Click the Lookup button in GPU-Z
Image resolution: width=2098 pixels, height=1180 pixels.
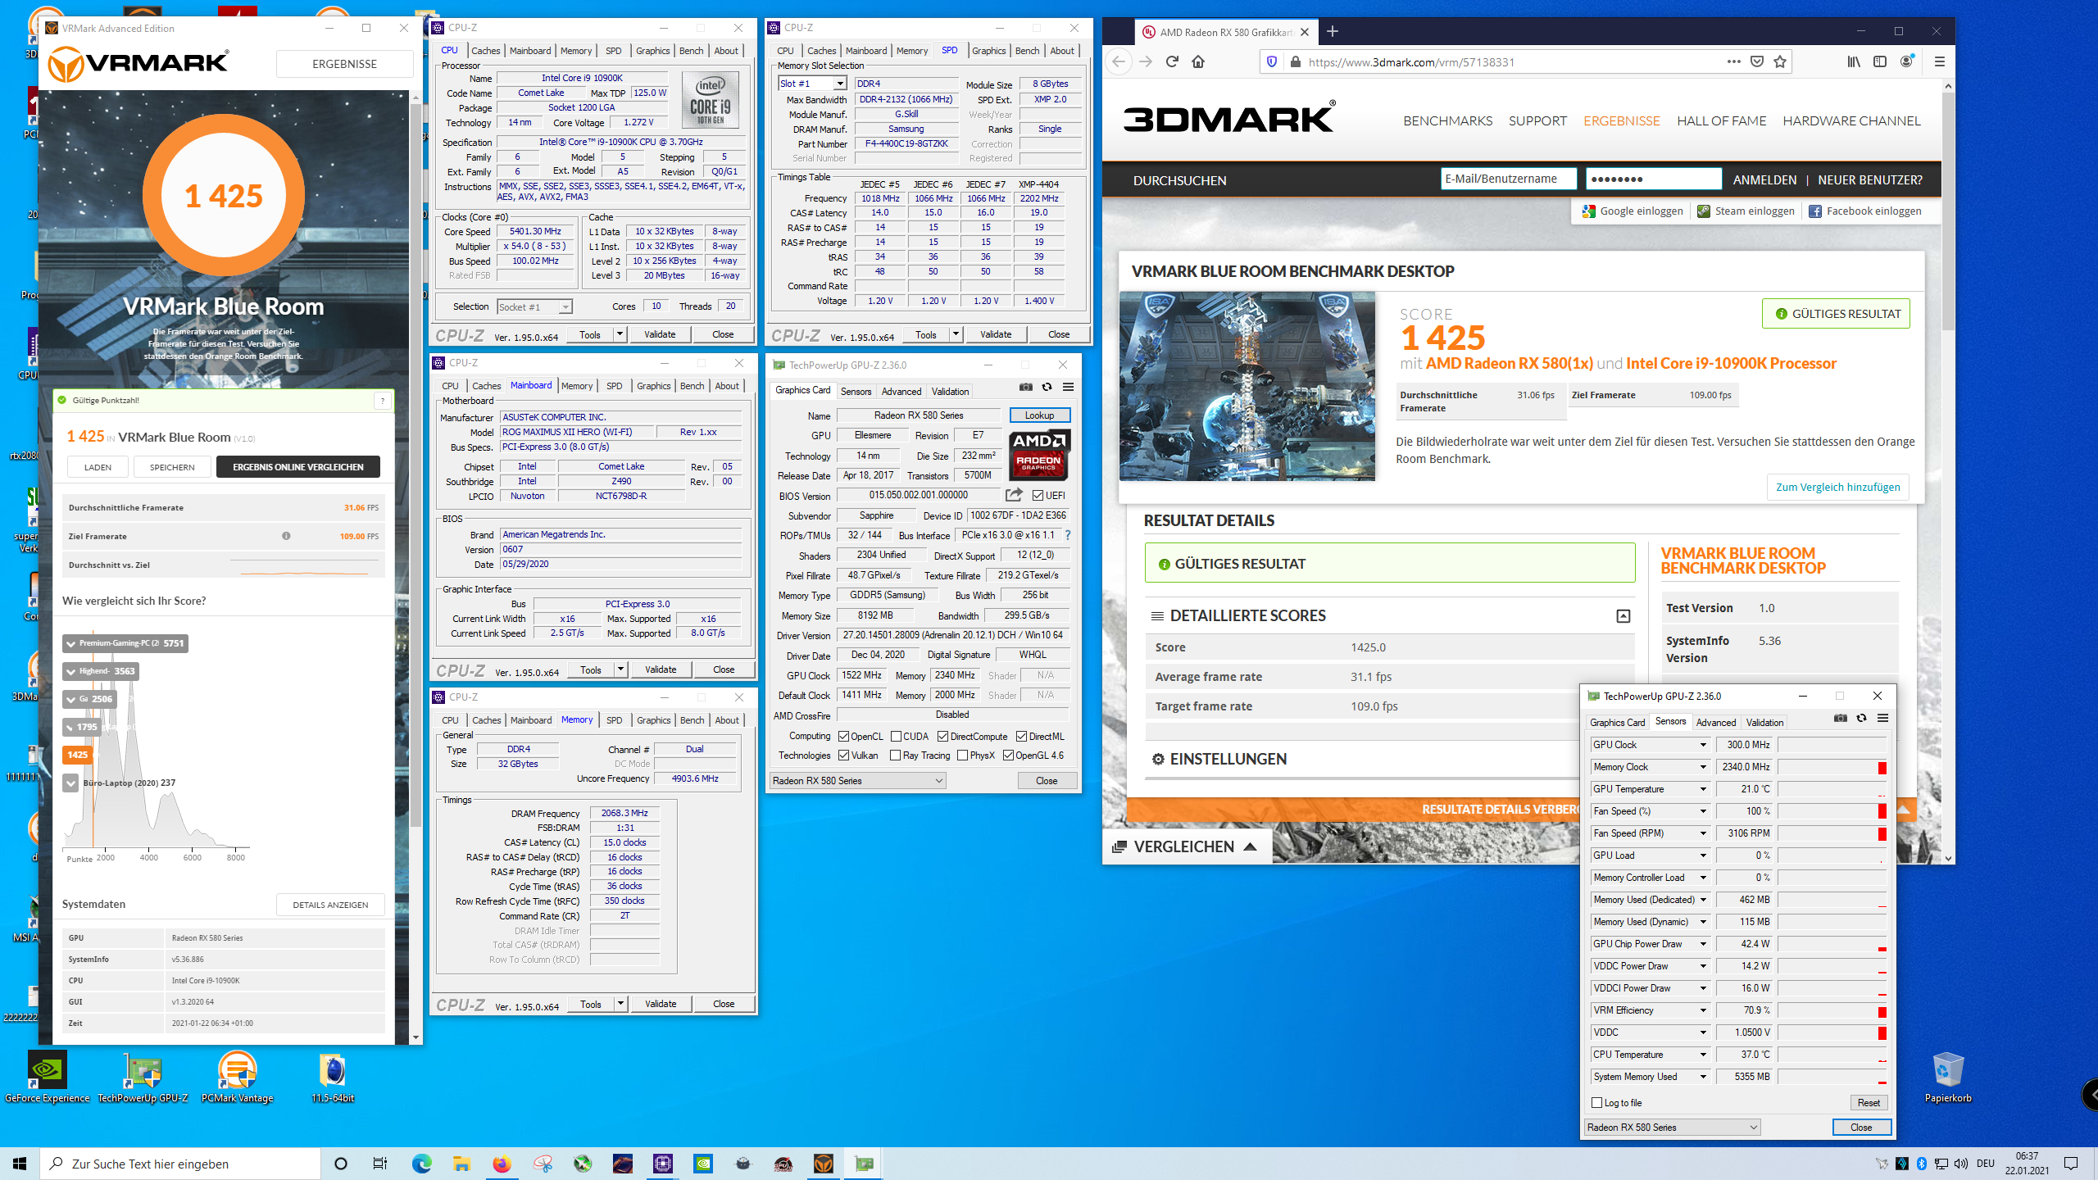tap(1039, 415)
